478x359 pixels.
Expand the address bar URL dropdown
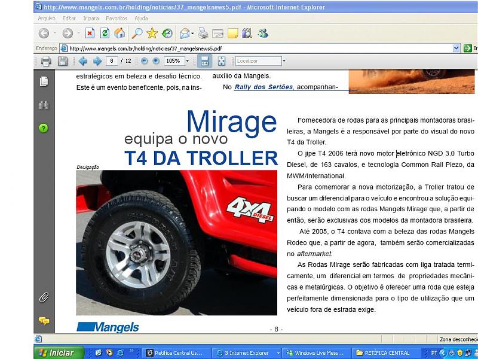456,48
